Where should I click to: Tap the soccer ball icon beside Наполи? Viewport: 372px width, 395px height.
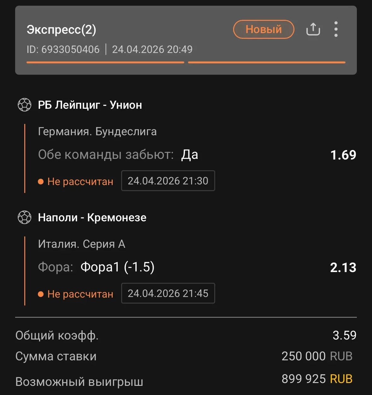tap(25, 218)
